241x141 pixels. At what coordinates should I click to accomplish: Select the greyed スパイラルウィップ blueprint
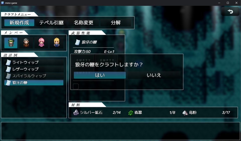[x=34, y=76]
